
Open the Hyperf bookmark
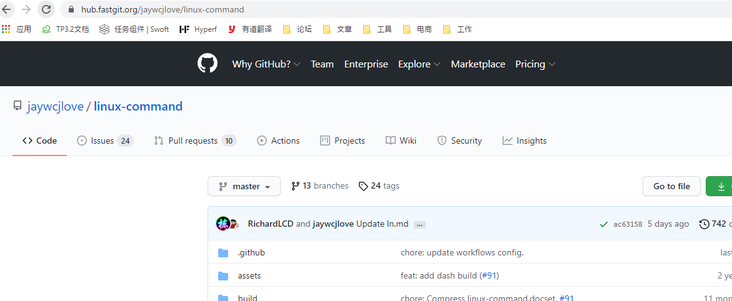(198, 29)
